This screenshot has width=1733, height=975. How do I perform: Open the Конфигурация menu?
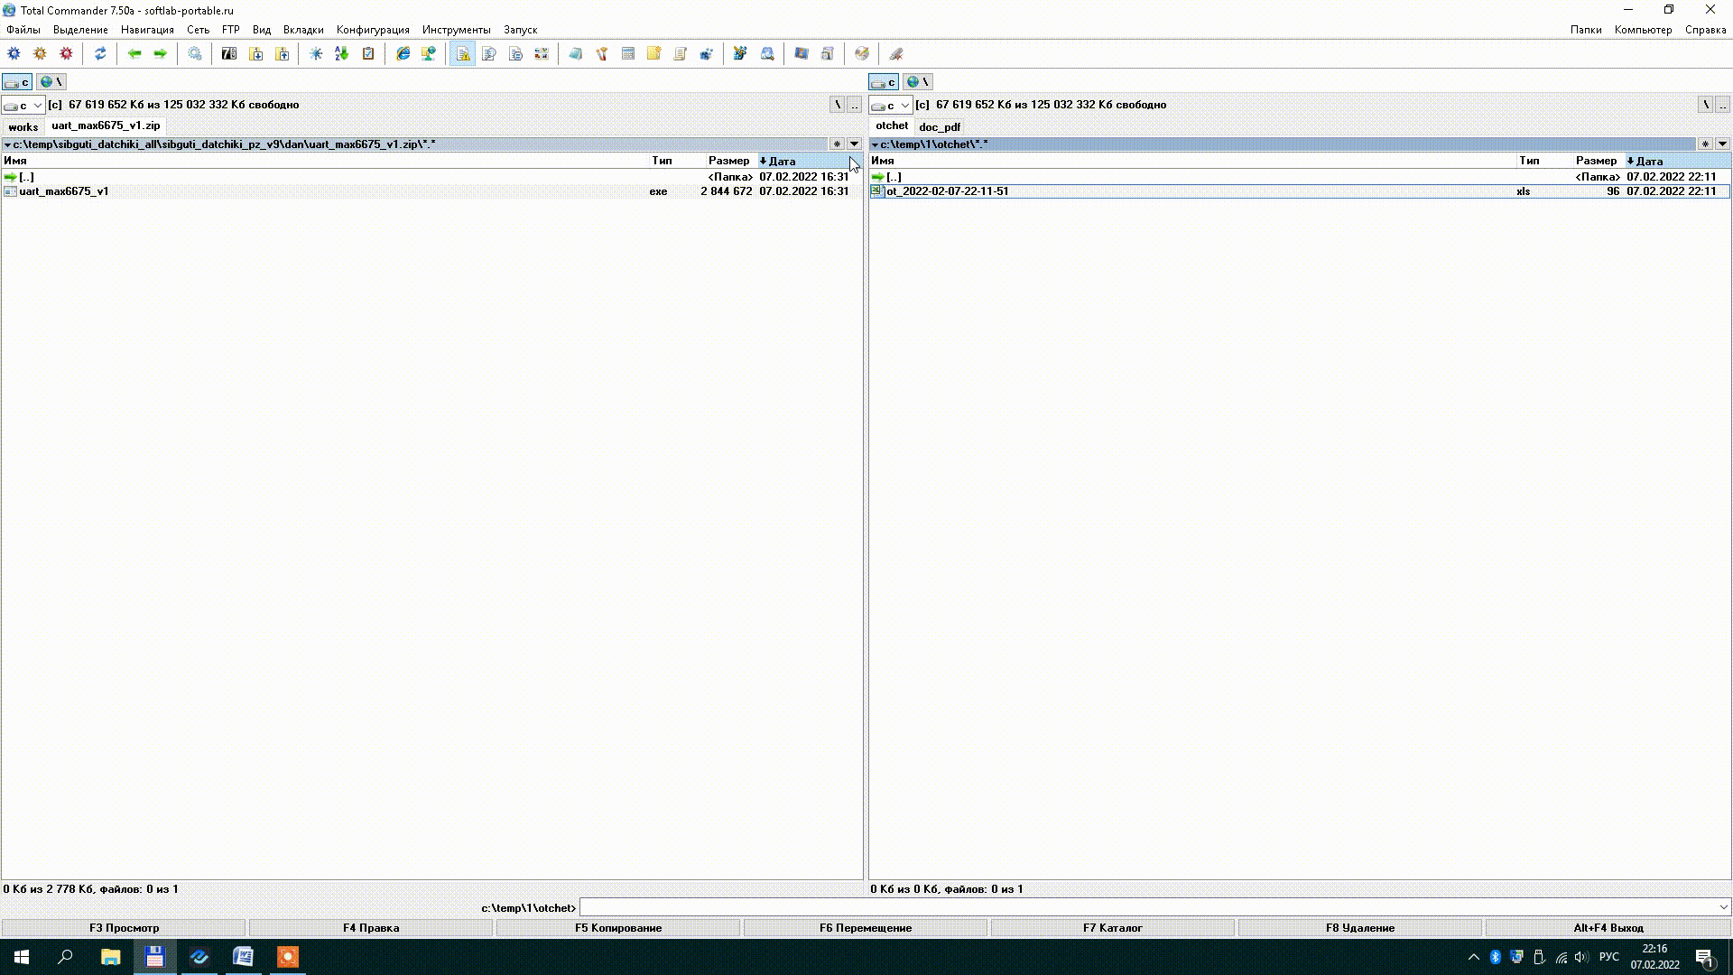(373, 30)
